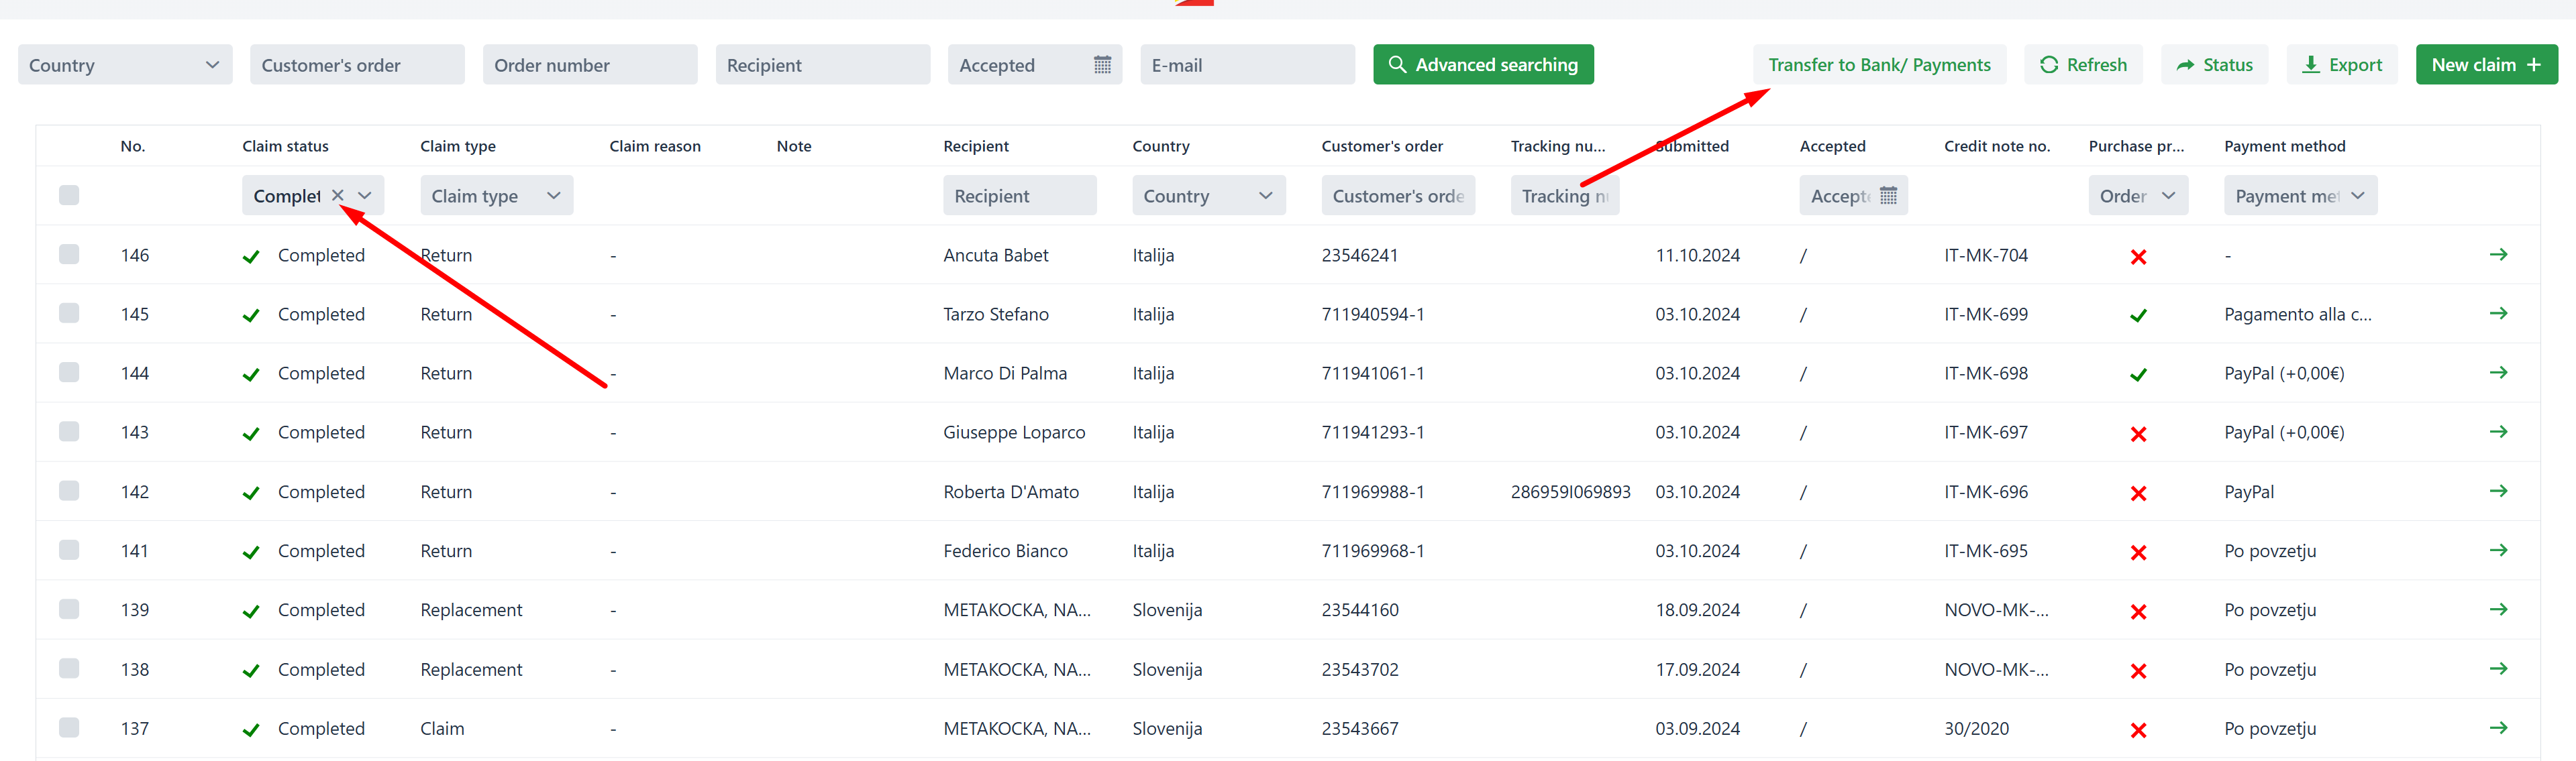The height and width of the screenshot is (761, 2576).
Task: Click calendar icon in top Accepted filter
Action: coord(1102,65)
